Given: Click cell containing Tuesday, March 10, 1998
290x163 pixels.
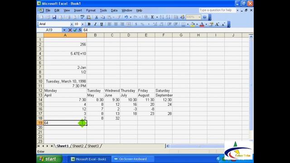Looking at the screenshot, I should click(65, 81).
